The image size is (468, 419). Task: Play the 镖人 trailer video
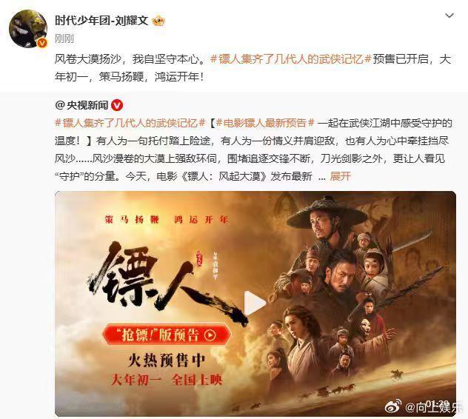coord(255,304)
